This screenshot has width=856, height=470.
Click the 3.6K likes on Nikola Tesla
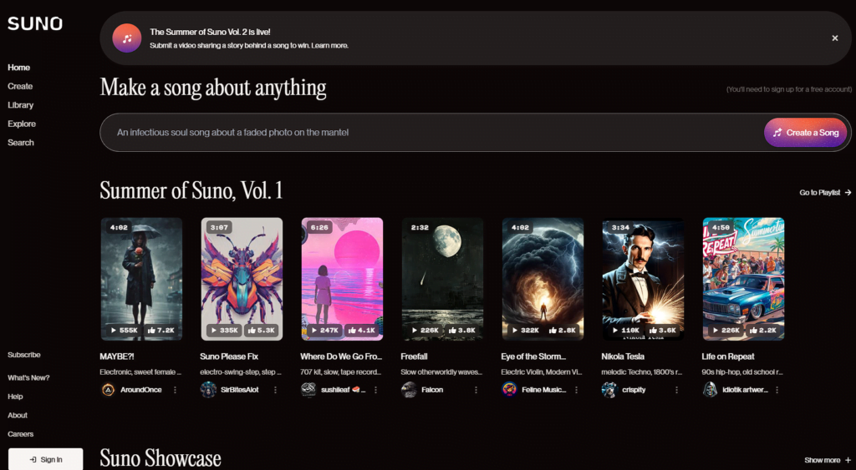pyautogui.click(x=663, y=331)
